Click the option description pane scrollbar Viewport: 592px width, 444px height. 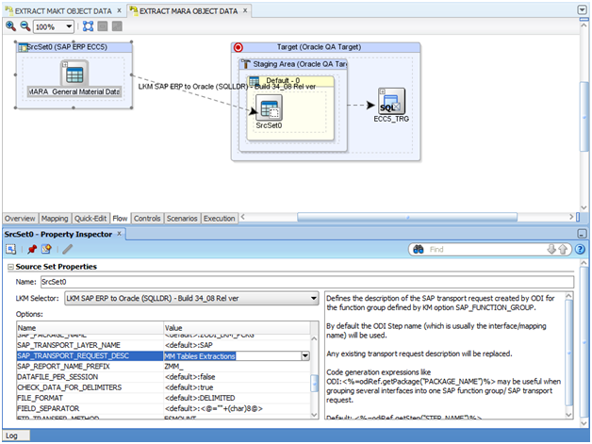tap(569, 353)
